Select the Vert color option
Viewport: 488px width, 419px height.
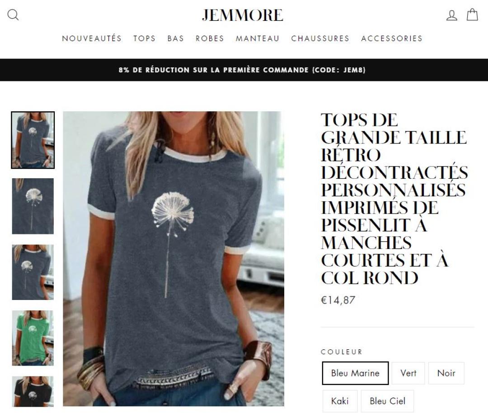point(408,373)
